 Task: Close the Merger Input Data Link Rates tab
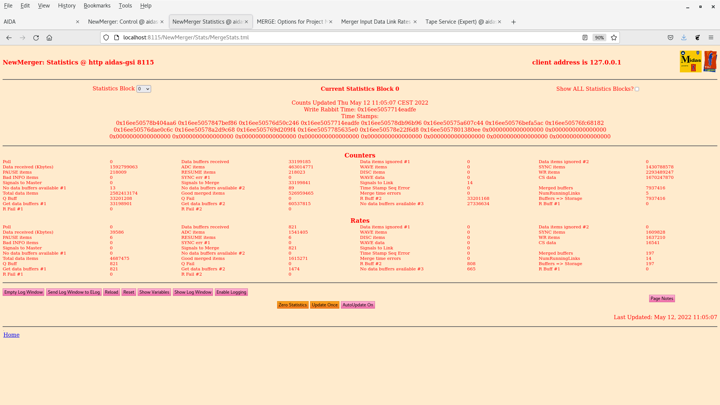point(415,22)
